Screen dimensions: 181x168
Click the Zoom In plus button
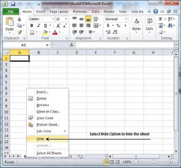(171, 162)
